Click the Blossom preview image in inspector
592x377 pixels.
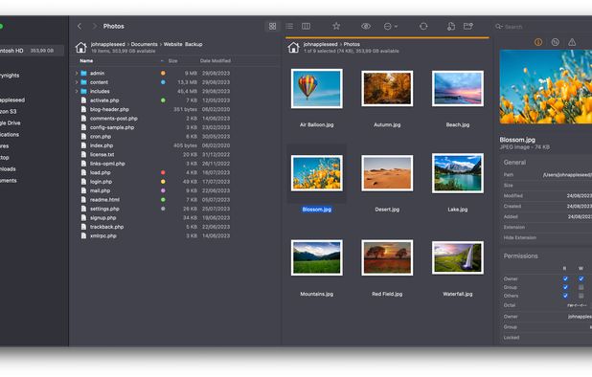pyautogui.click(x=546, y=87)
